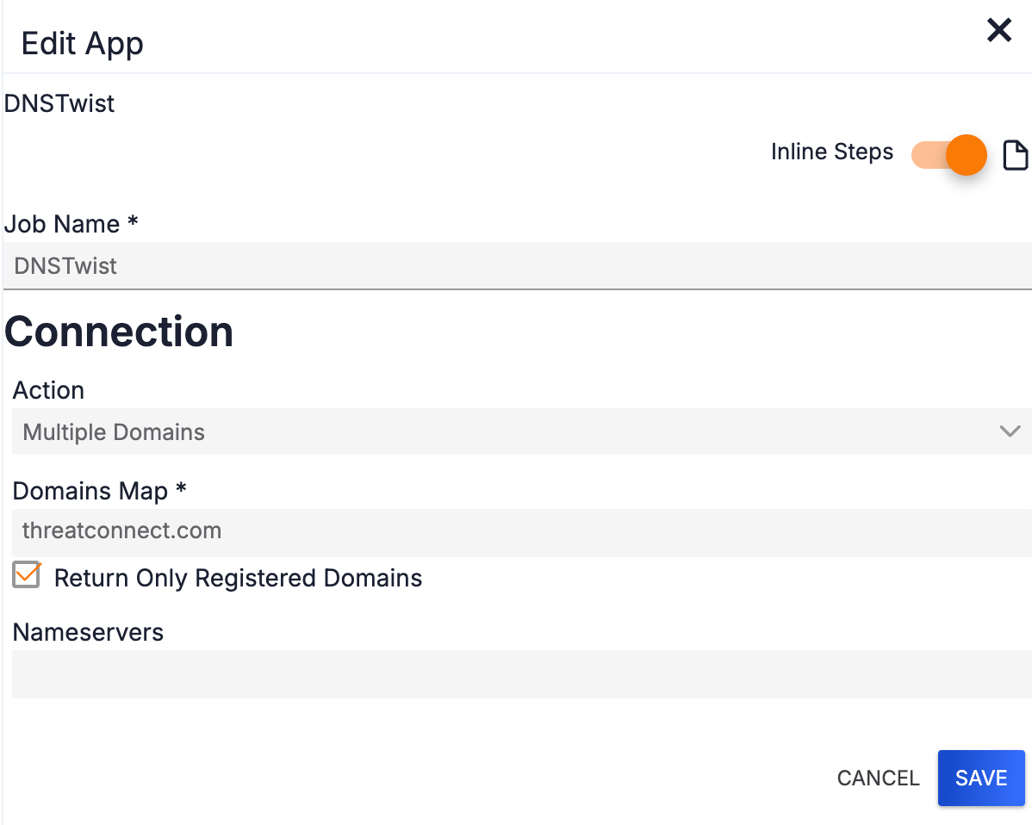Open the Action dropdown
Image resolution: width=1032 pixels, height=825 pixels.
[521, 431]
